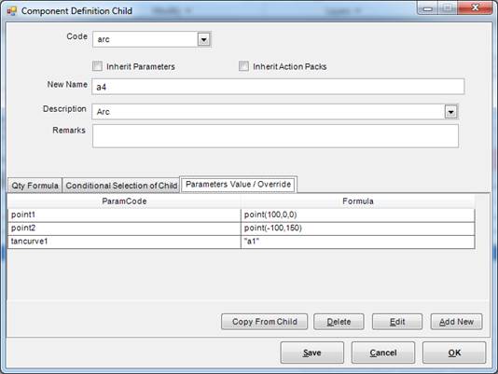Enable the Inherit Parameters checkbox
The image size is (498, 374).
97,66
